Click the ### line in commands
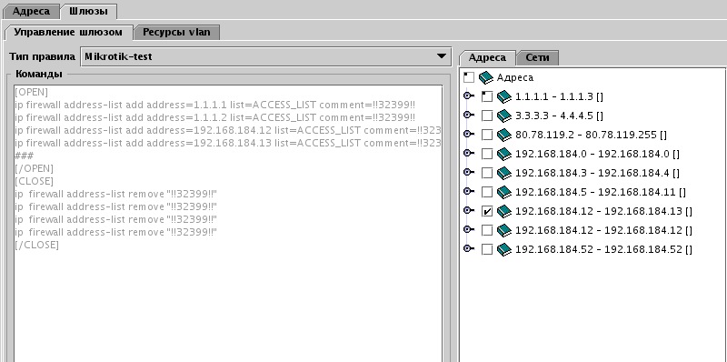The height and width of the screenshot is (362, 727). pyautogui.click(x=24, y=156)
